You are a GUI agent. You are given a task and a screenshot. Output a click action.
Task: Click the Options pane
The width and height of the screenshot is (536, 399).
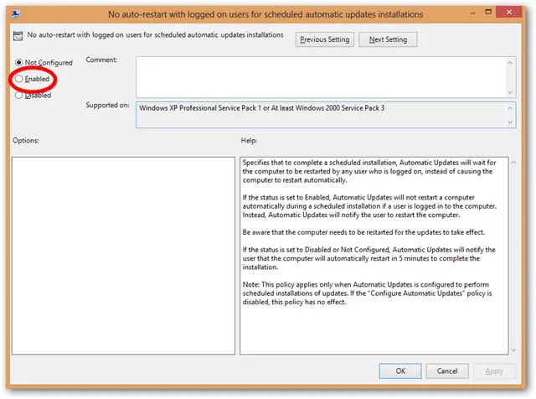point(123,256)
